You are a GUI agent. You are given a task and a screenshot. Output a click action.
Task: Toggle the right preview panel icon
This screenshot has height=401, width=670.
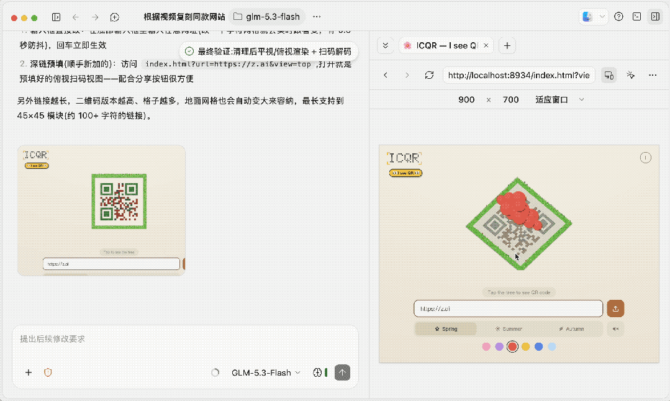[655, 17]
